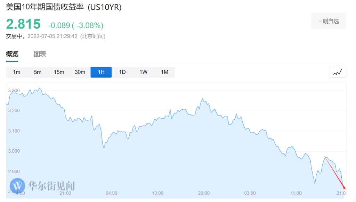Select the 5m interval
The image size is (356, 202).
pos(38,72)
